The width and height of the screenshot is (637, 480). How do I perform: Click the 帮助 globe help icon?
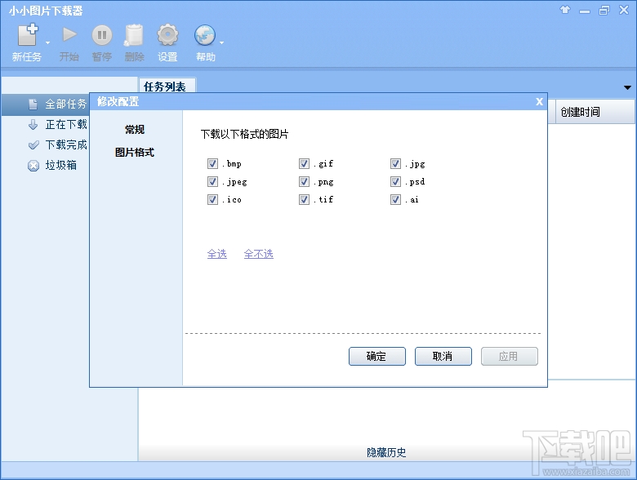(x=205, y=35)
